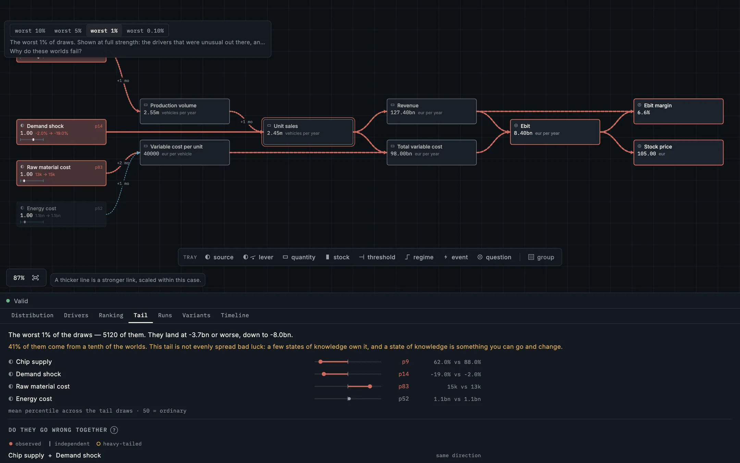Screen dimensions: 740x463
Task: Select the Variable cost per unit node
Action: tap(185, 153)
